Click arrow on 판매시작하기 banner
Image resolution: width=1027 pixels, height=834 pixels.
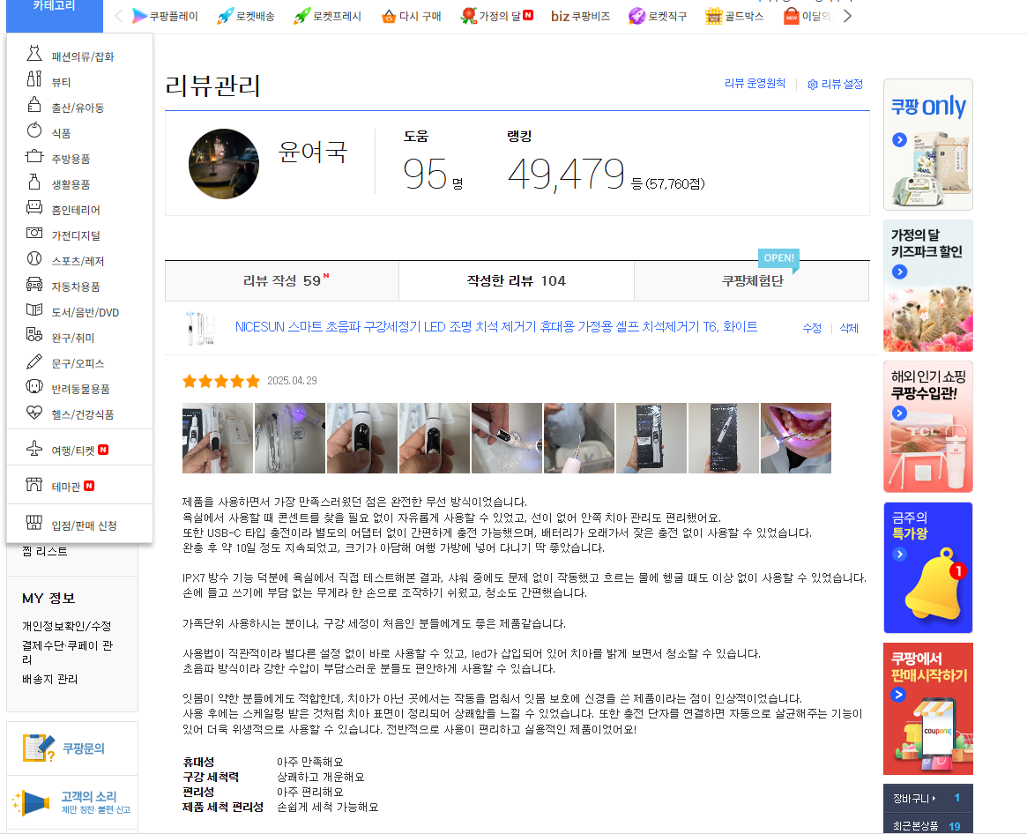pyautogui.click(x=898, y=695)
